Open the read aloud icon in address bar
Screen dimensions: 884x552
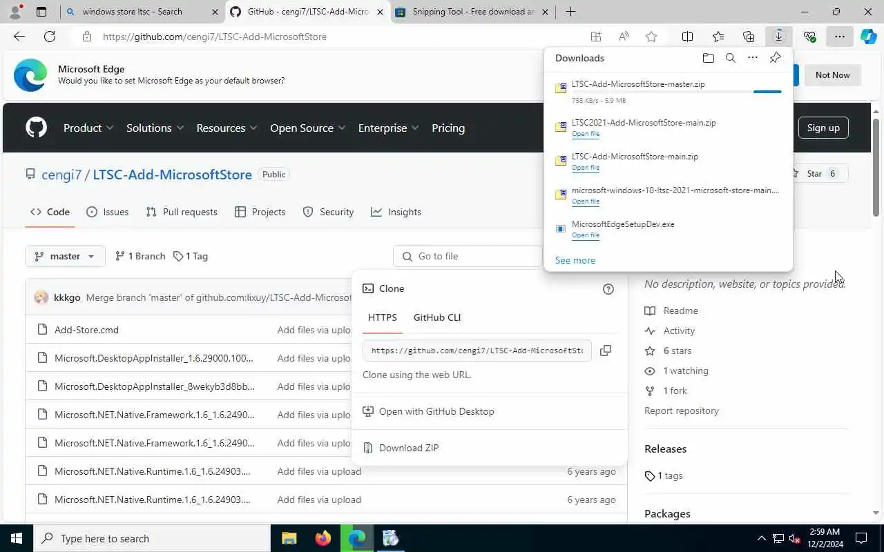tap(624, 37)
